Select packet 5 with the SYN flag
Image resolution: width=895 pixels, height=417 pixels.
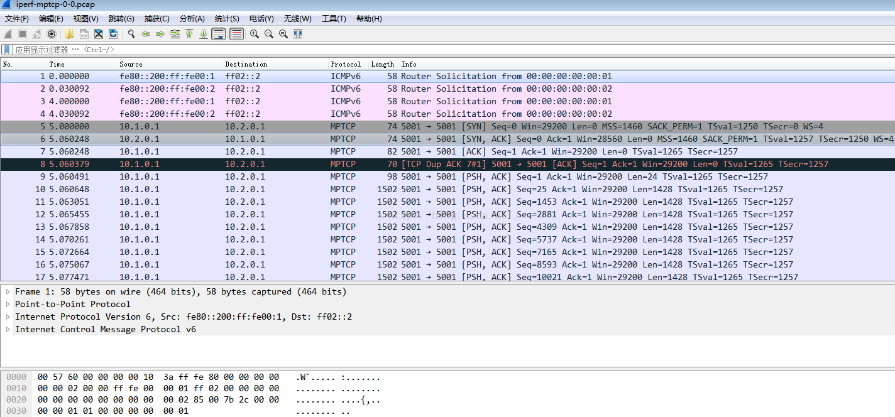tap(447, 126)
